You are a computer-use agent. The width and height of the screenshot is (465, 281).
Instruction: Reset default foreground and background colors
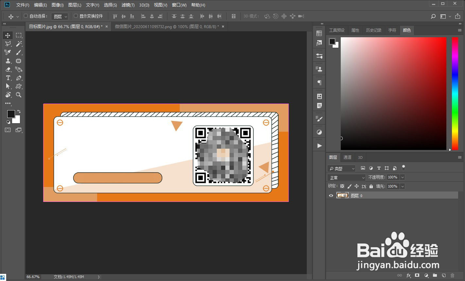pos(8,122)
